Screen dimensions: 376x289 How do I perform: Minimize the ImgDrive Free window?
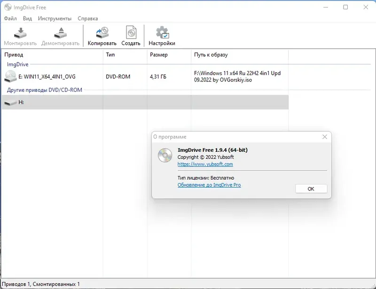click(326, 7)
